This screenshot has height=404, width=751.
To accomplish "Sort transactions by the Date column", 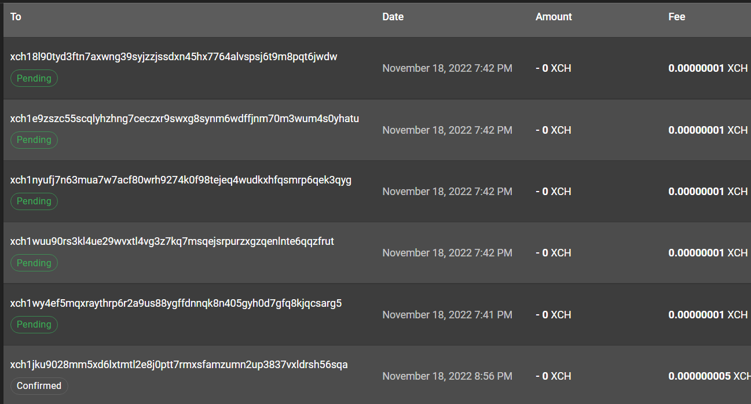I will coord(393,17).
